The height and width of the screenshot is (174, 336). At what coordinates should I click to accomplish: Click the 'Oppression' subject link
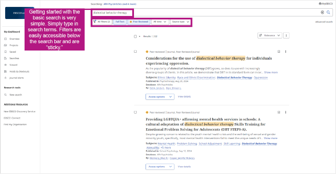point(261,78)
